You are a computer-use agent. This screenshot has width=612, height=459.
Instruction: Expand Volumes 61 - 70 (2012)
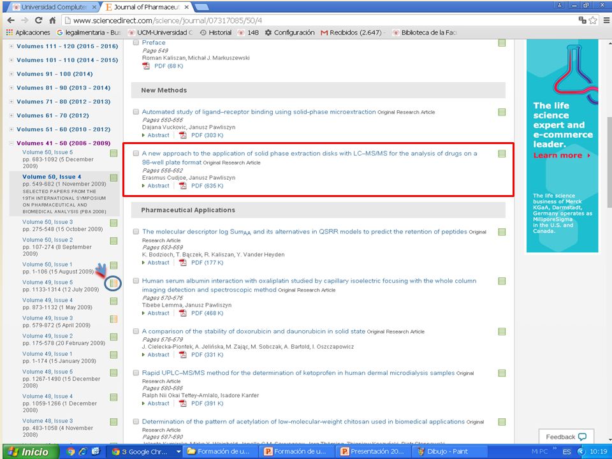pos(11,115)
